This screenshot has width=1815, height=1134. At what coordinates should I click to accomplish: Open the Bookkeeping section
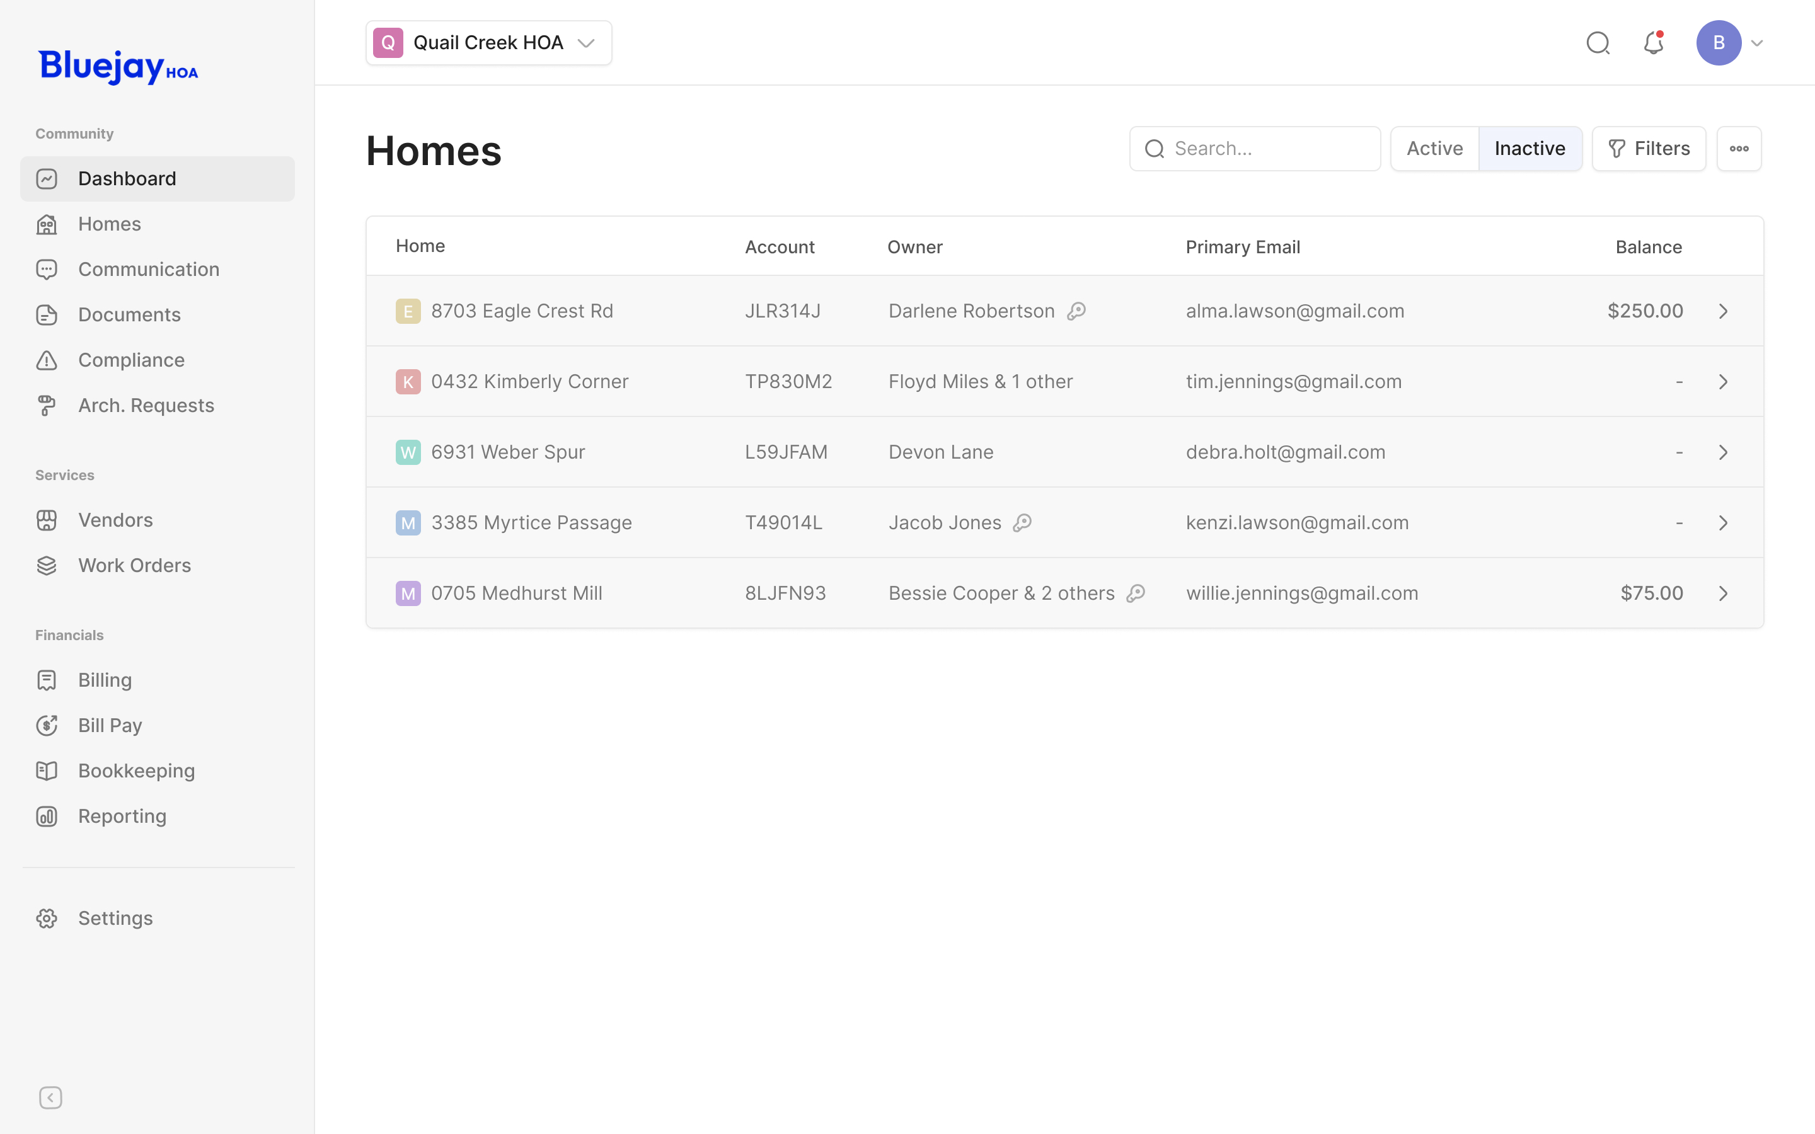(x=135, y=771)
